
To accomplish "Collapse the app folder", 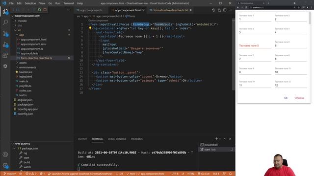I will (x=22, y=35).
